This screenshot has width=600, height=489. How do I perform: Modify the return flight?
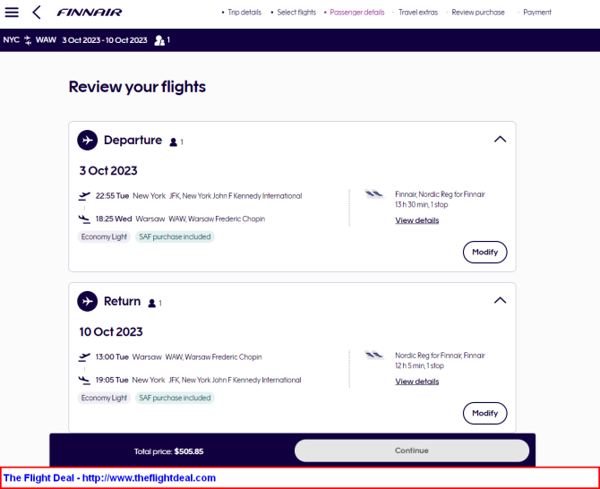click(484, 413)
